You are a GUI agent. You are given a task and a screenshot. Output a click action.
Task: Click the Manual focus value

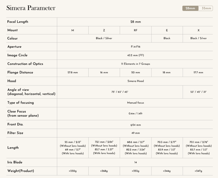136,103
